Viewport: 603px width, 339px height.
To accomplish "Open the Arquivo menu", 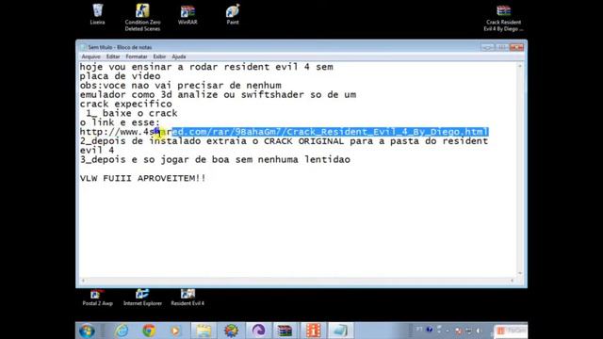I will tap(90, 56).
